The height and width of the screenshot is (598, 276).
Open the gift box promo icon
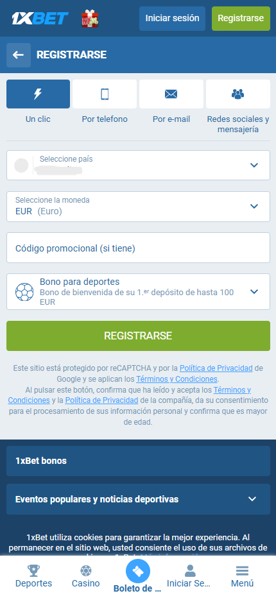point(90,19)
